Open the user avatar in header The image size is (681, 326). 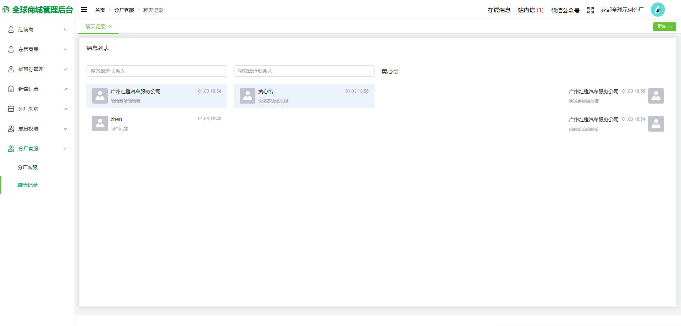[x=658, y=10]
